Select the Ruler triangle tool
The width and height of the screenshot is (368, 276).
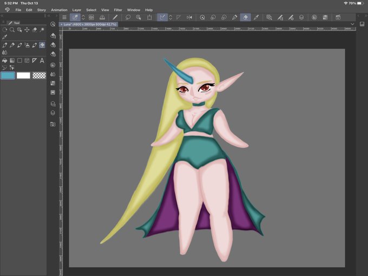(35, 61)
